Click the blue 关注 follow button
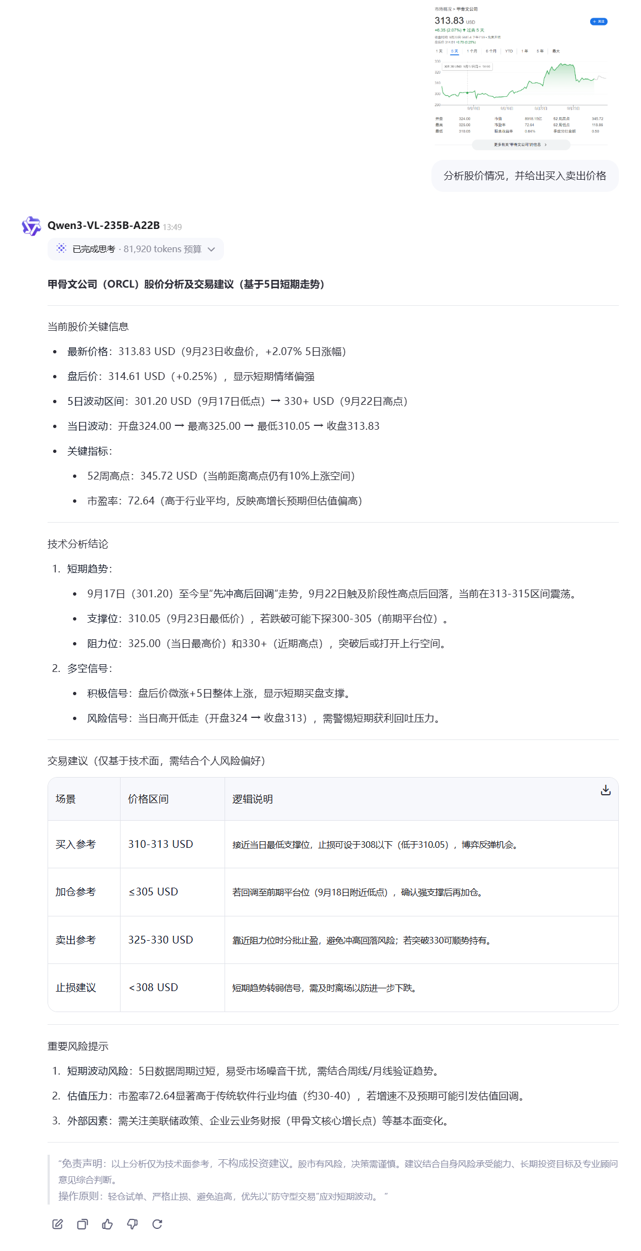Image resolution: width=641 pixels, height=1251 pixels. [x=598, y=22]
